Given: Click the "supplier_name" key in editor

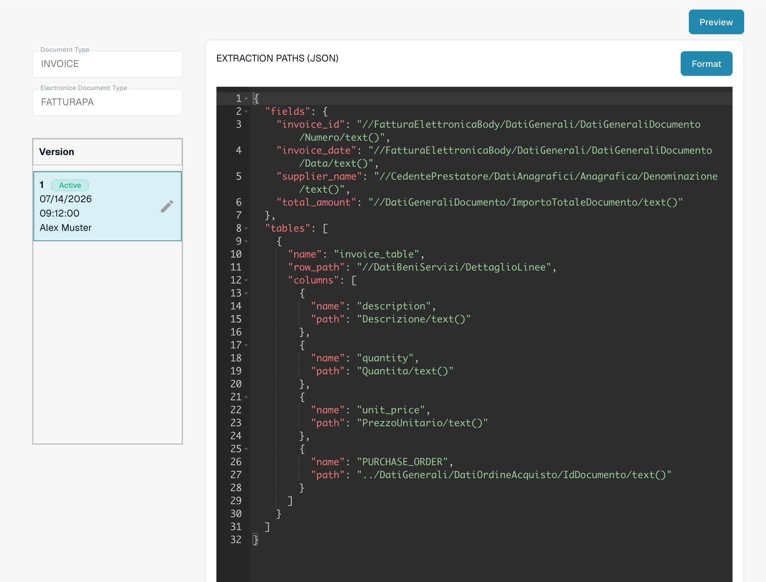Looking at the screenshot, I should tap(319, 176).
